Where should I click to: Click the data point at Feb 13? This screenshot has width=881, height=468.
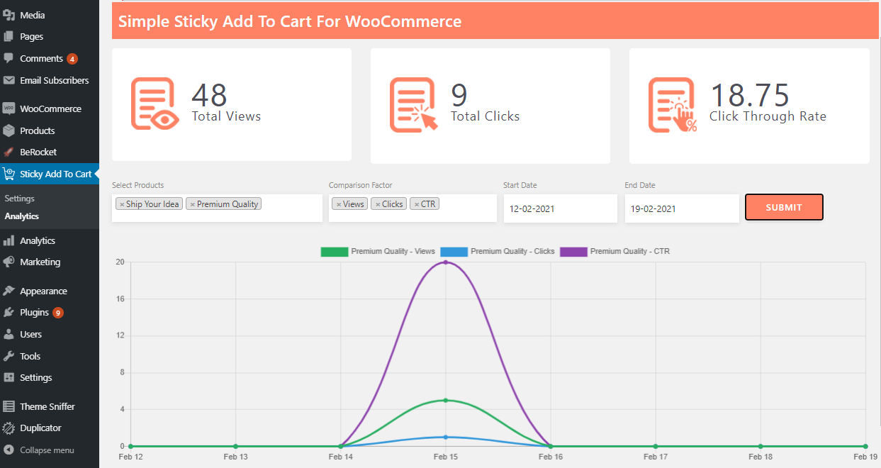pos(235,446)
